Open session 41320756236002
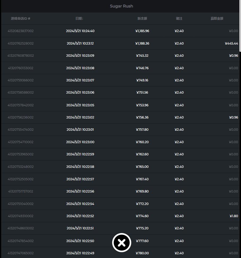Image resolution: width=241 pixels, height=258 pixels. (x=21, y=117)
